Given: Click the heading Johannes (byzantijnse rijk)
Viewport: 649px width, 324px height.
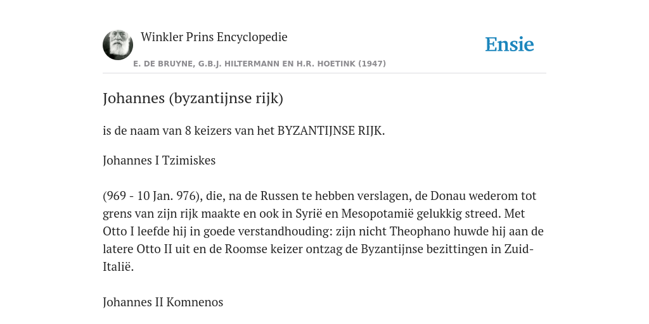Looking at the screenshot, I should tap(193, 98).
